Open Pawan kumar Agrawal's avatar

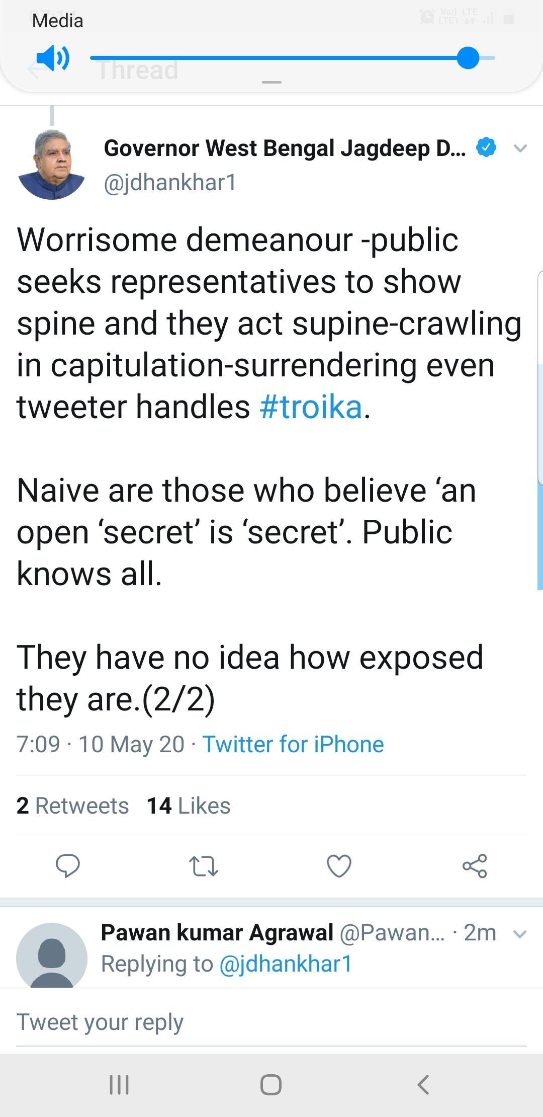tap(52, 955)
